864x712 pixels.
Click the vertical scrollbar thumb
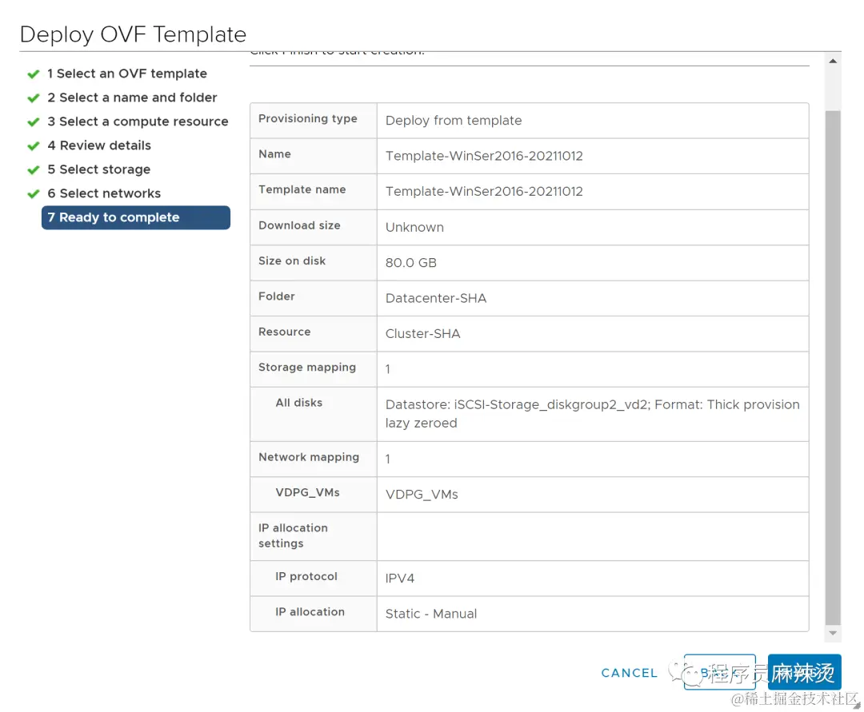click(x=833, y=368)
